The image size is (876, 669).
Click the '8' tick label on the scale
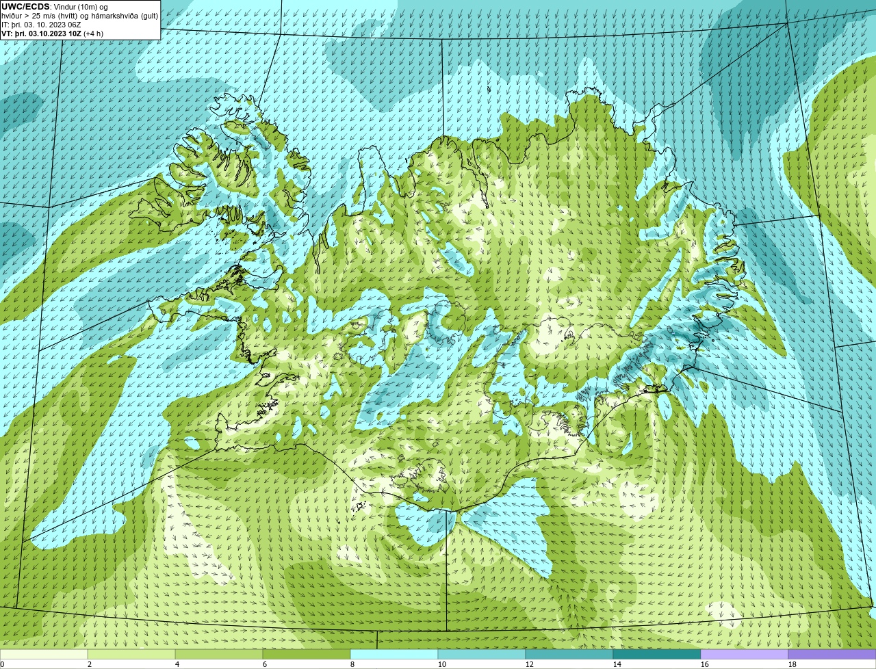pyautogui.click(x=352, y=664)
